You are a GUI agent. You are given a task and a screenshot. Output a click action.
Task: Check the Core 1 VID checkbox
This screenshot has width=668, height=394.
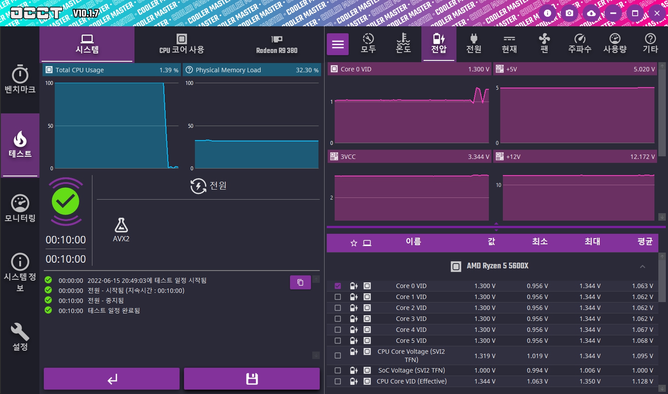click(x=338, y=297)
